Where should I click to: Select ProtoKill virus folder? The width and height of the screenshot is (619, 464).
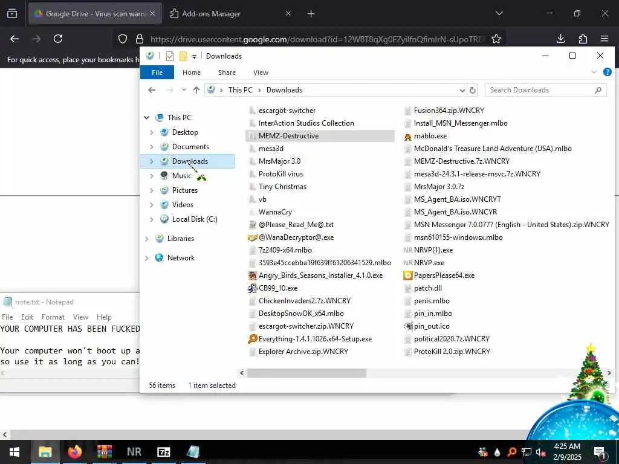click(x=280, y=174)
